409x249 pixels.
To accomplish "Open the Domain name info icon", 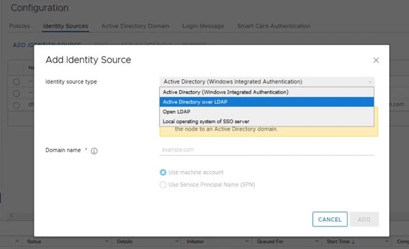I will 94,151.
